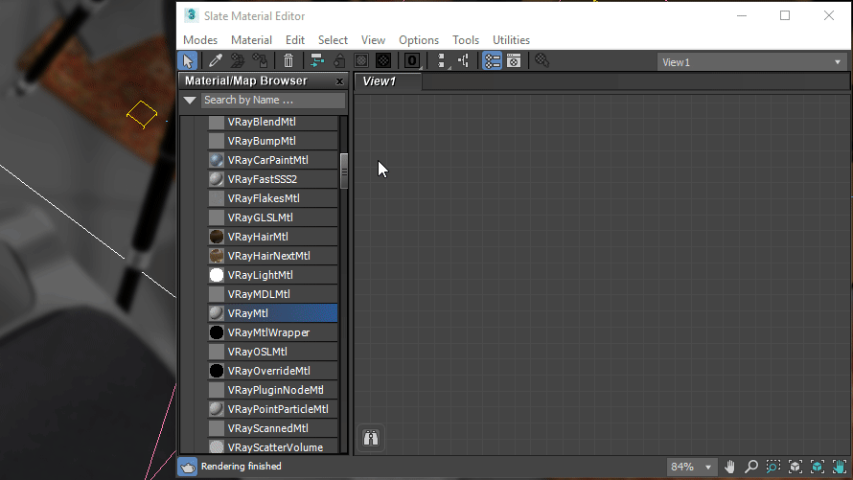The image size is (853, 480).
Task: Click the Move Children toolbar icon
Action: [317, 61]
